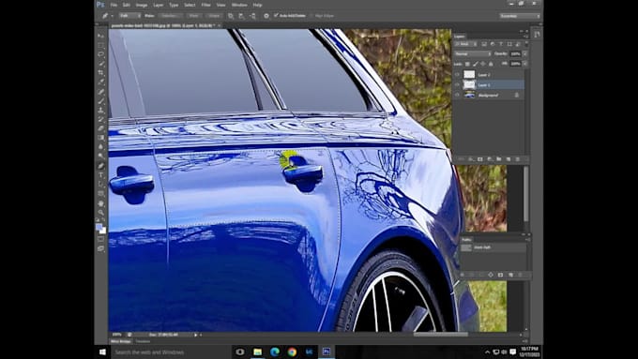Click Windows Start button

102,352
